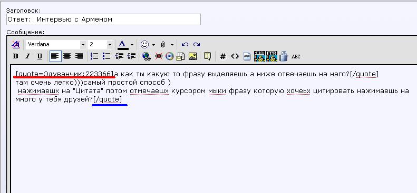Click the smiley face icon
The width and height of the screenshot is (417, 193).
pyautogui.click(x=144, y=44)
